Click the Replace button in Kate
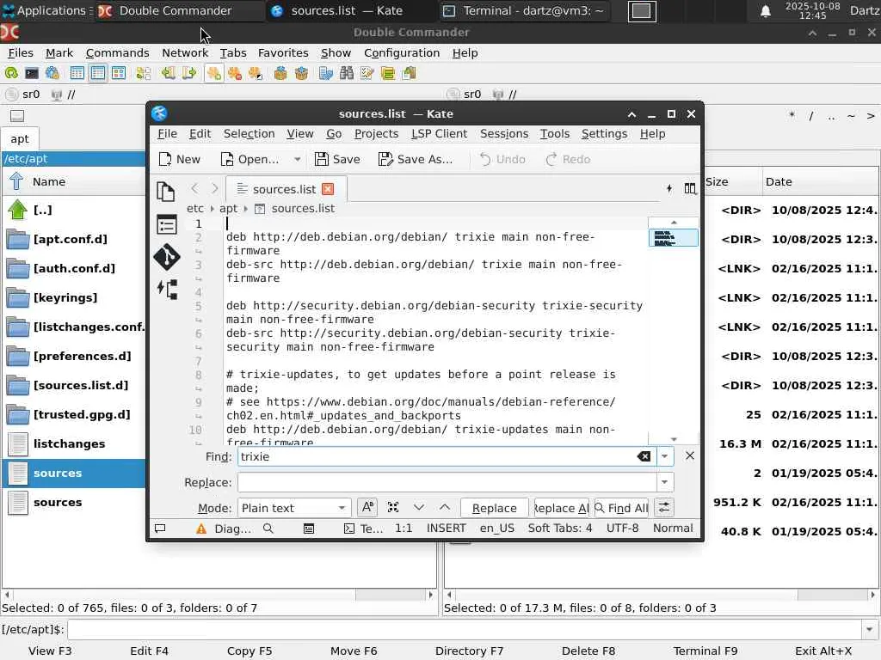 (495, 508)
